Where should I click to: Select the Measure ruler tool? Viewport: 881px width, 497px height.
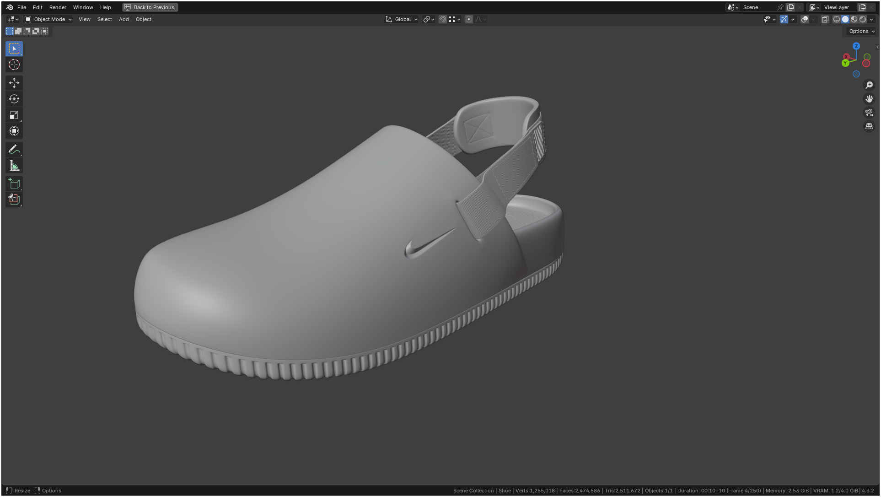pyautogui.click(x=14, y=166)
